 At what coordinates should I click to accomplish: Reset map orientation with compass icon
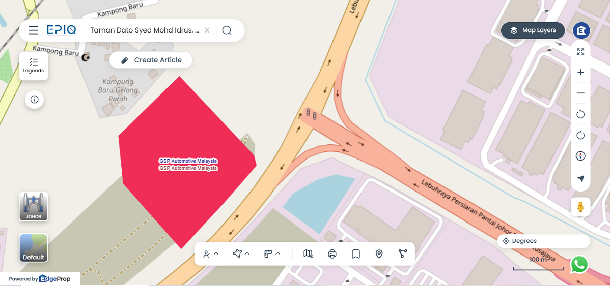[580, 155]
